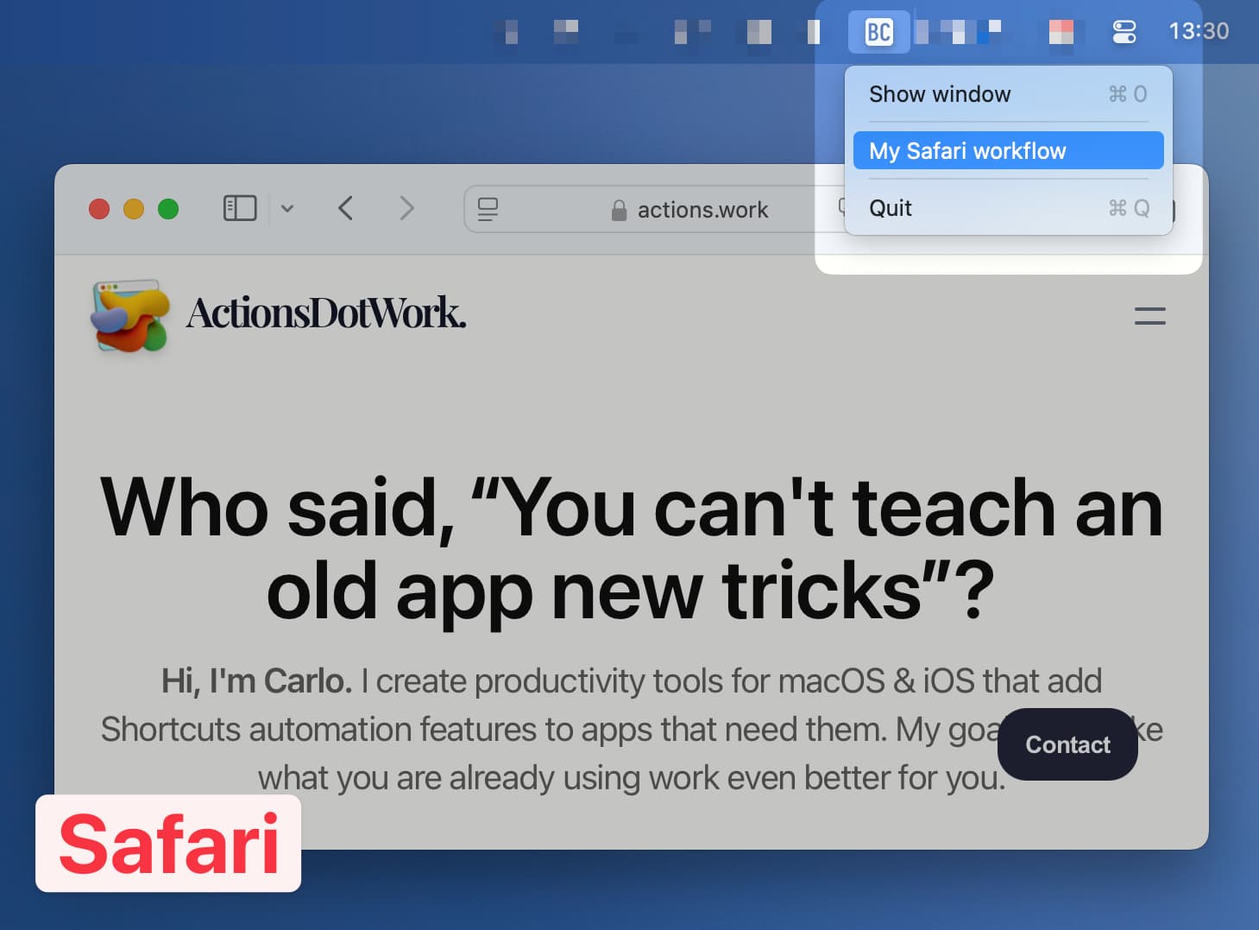Enter full screen with the green button
Viewport: 1259px width, 930px height.
click(x=168, y=209)
